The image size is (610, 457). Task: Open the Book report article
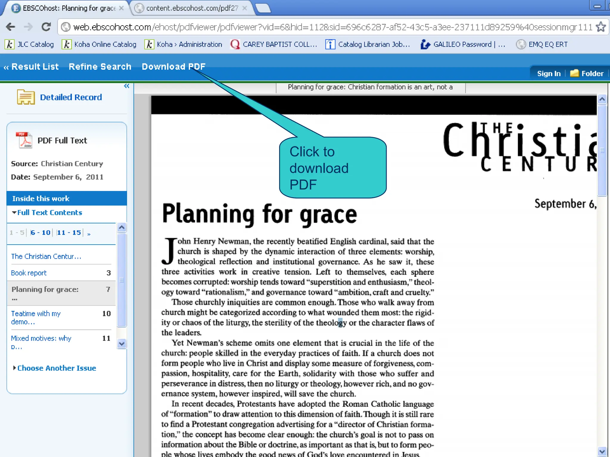[x=29, y=273]
